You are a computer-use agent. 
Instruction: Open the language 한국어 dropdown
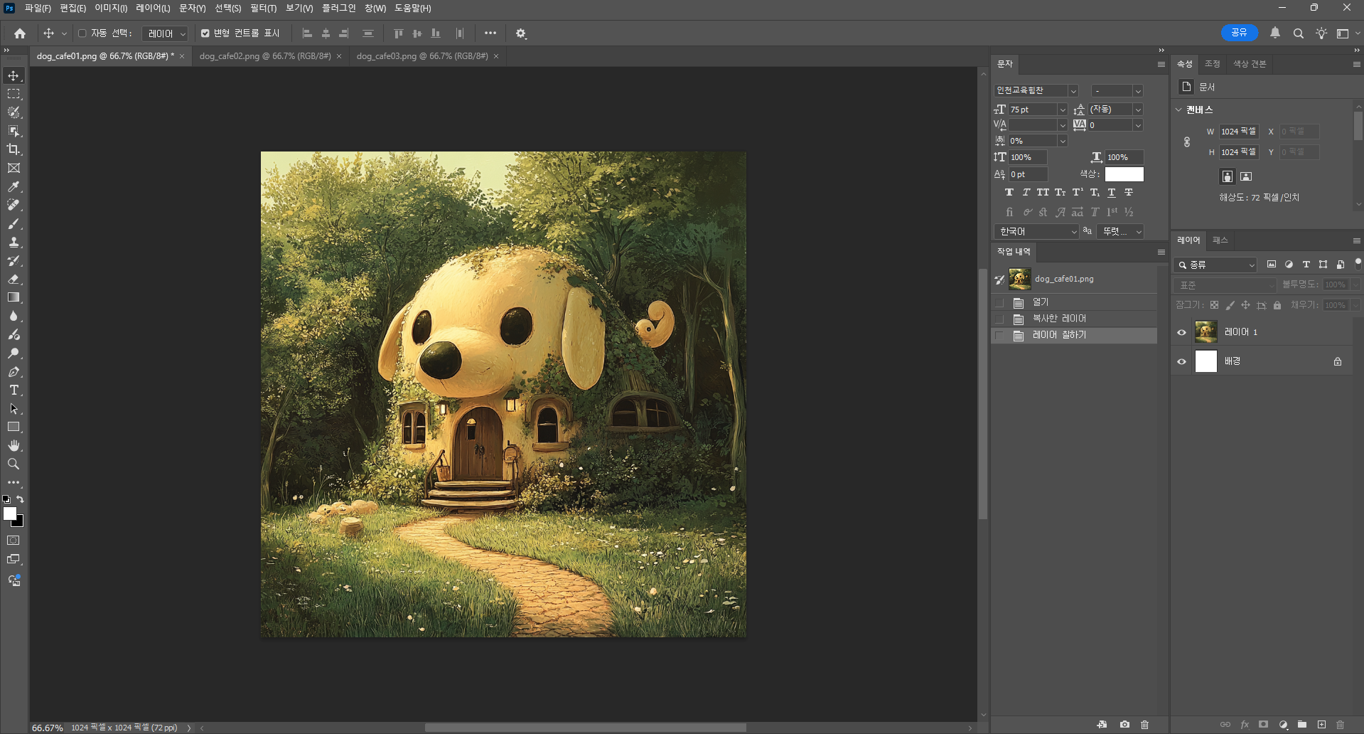(x=1036, y=232)
